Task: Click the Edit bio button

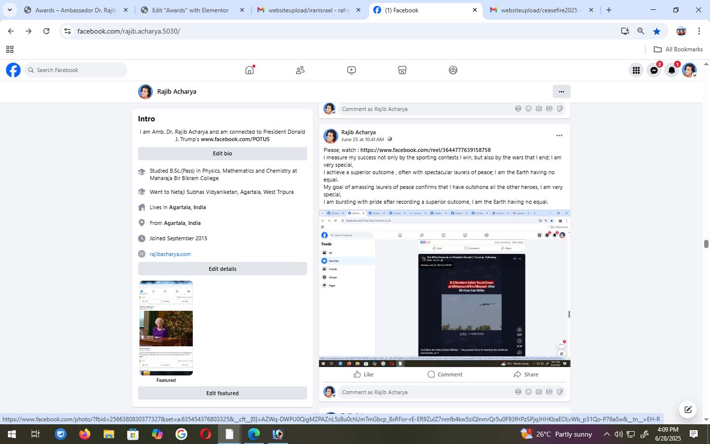Action: (222, 153)
